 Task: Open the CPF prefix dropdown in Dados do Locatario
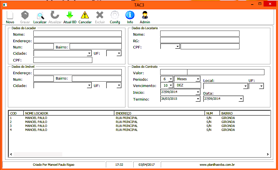click(178, 46)
